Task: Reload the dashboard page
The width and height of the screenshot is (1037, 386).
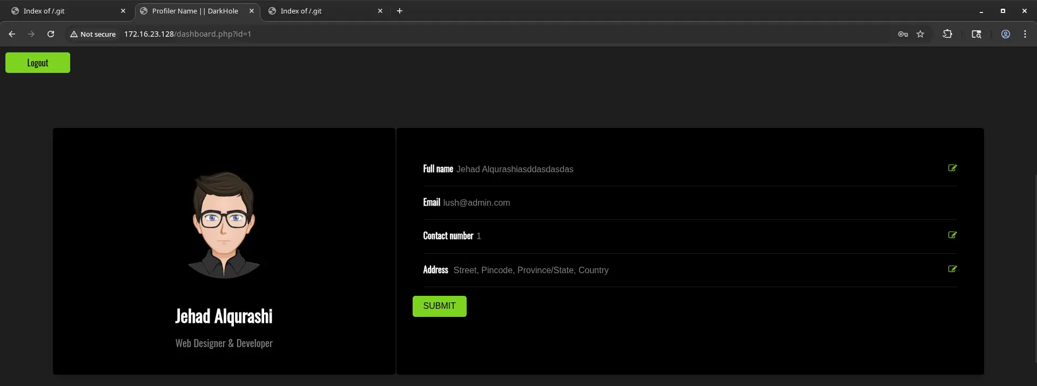Action: click(x=51, y=34)
